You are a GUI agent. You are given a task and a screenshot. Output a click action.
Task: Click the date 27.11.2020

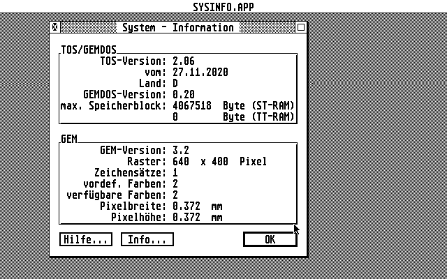200,73
